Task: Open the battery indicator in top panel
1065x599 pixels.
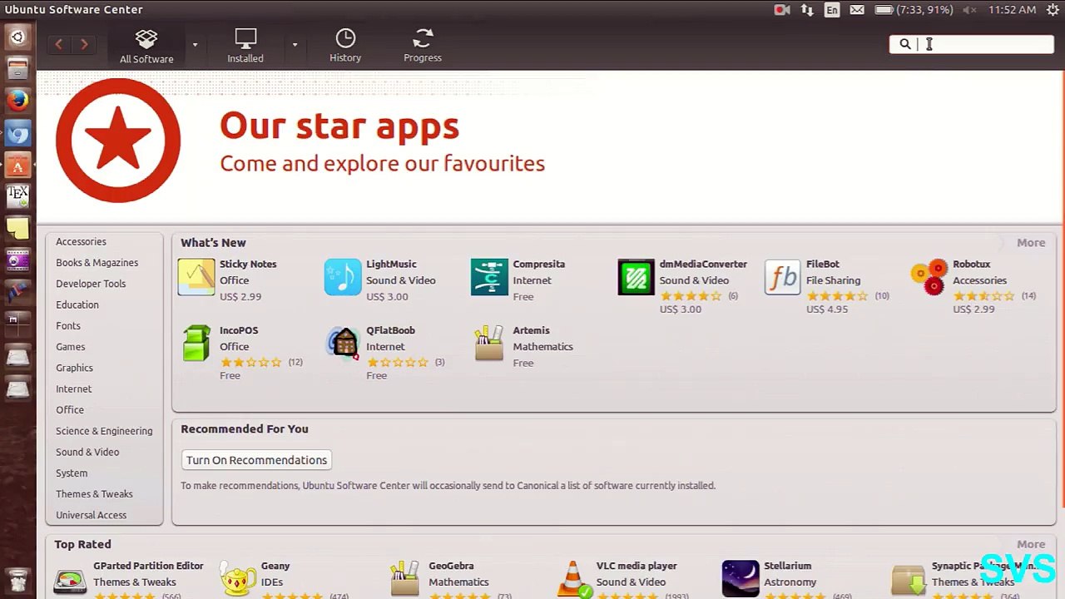Action: tap(913, 10)
